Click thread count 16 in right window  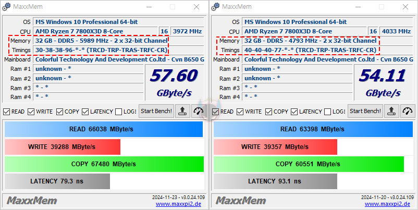pos(373,31)
